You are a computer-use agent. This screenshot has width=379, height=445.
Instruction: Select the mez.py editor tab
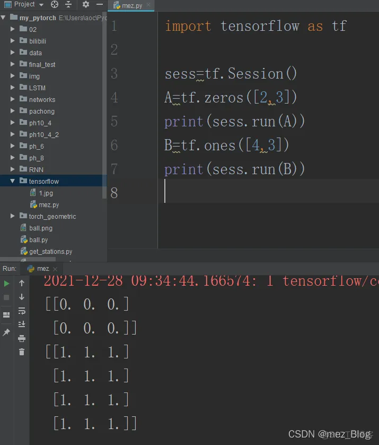(130, 5)
